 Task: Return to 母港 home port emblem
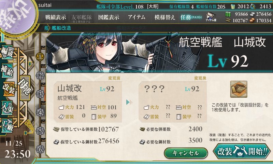25,88
